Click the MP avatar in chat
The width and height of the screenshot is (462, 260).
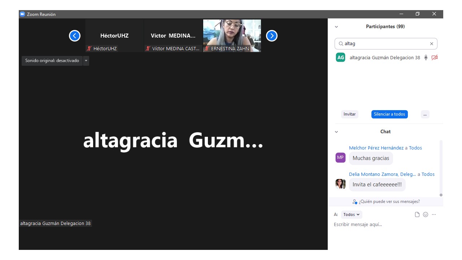tap(340, 158)
